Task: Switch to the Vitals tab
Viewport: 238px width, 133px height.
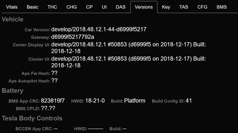Action: click(12, 7)
